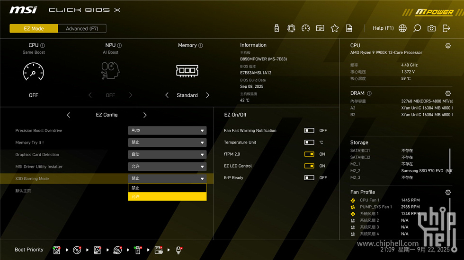Image resolution: width=464 pixels, height=260 pixels.
Task: Open MSI Driver Utility Installer dropdown
Action: (x=167, y=167)
